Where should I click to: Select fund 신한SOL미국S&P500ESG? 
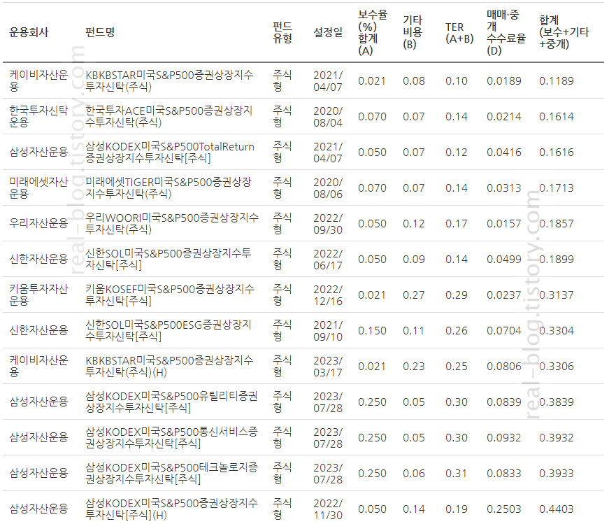[169, 330]
